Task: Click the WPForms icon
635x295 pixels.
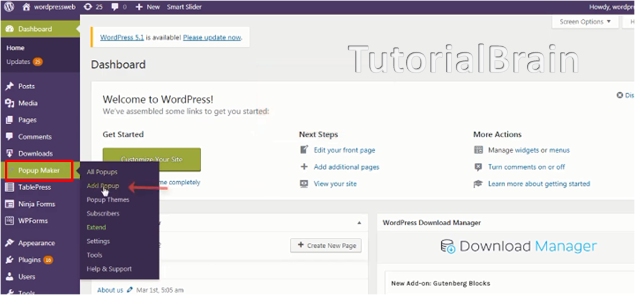Action: click(x=10, y=221)
